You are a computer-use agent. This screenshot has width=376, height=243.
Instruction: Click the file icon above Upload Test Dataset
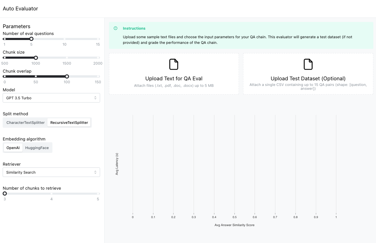click(308, 64)
